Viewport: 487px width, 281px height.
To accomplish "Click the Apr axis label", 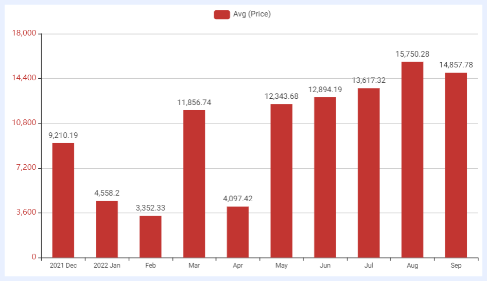I will pos(238,266).
